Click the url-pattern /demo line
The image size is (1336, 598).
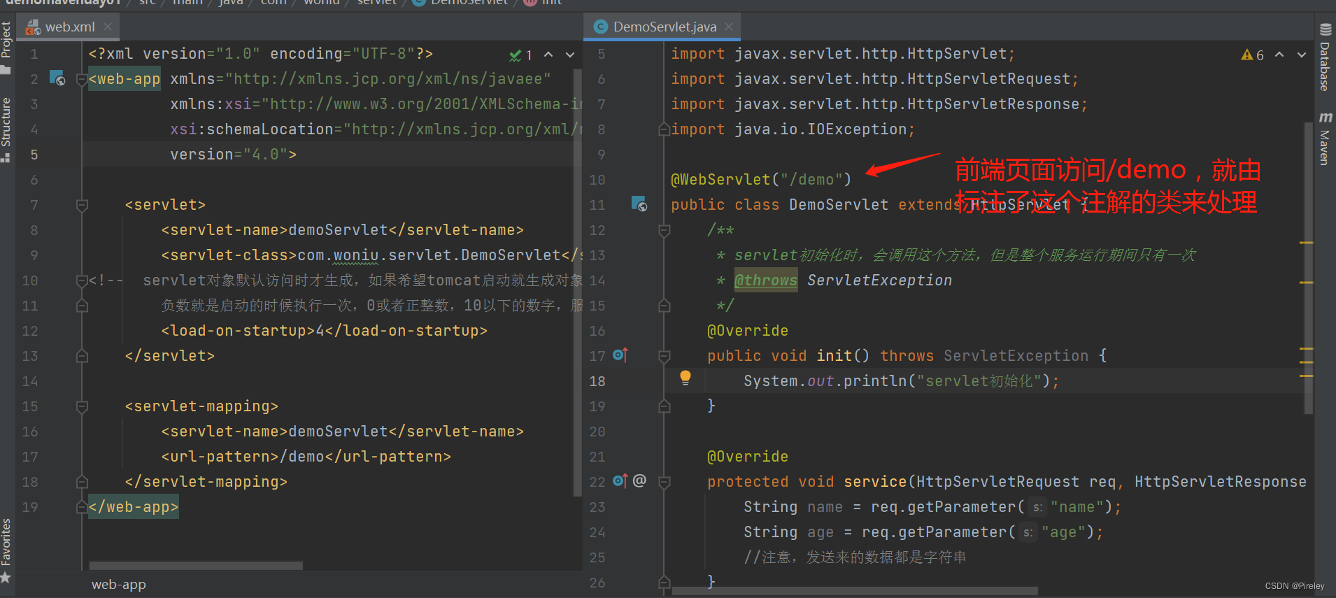pos(306,457)
